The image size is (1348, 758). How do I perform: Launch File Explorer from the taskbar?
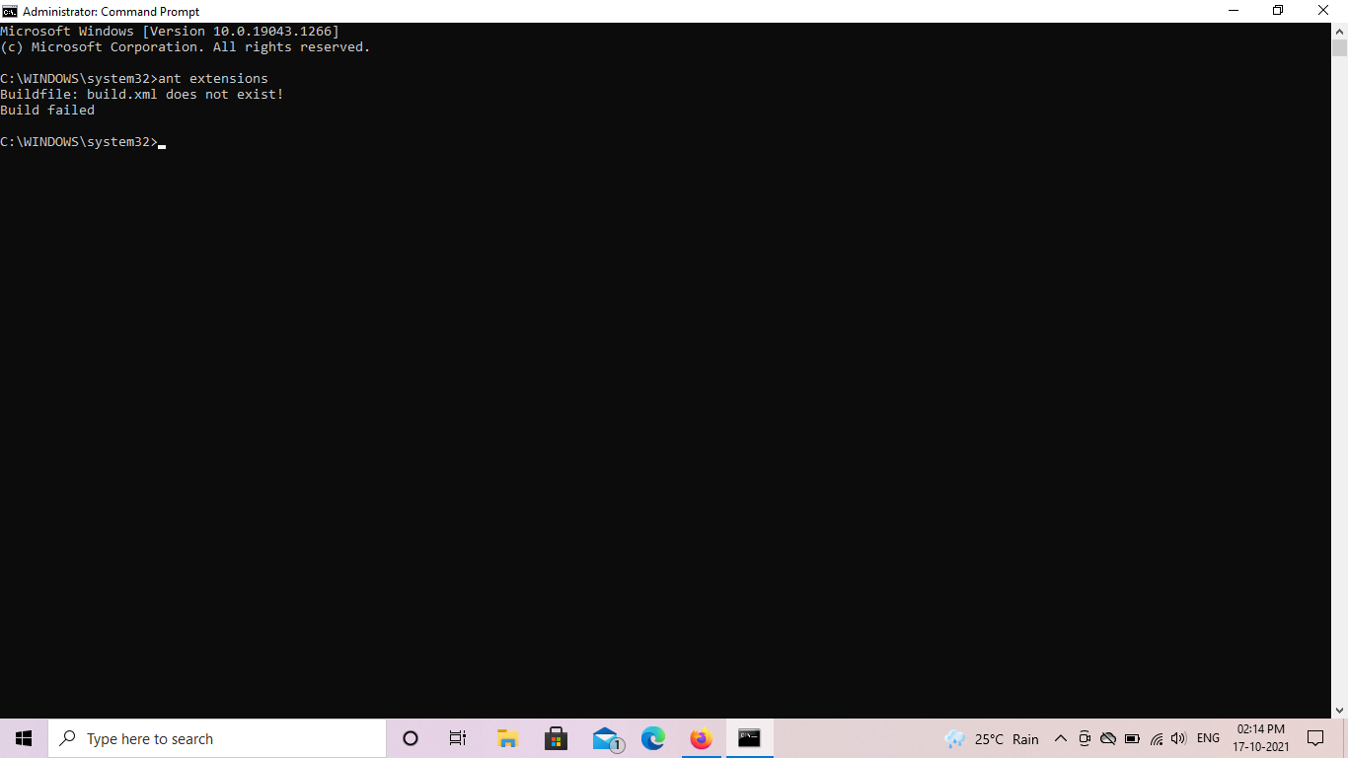tap(507, 738)
